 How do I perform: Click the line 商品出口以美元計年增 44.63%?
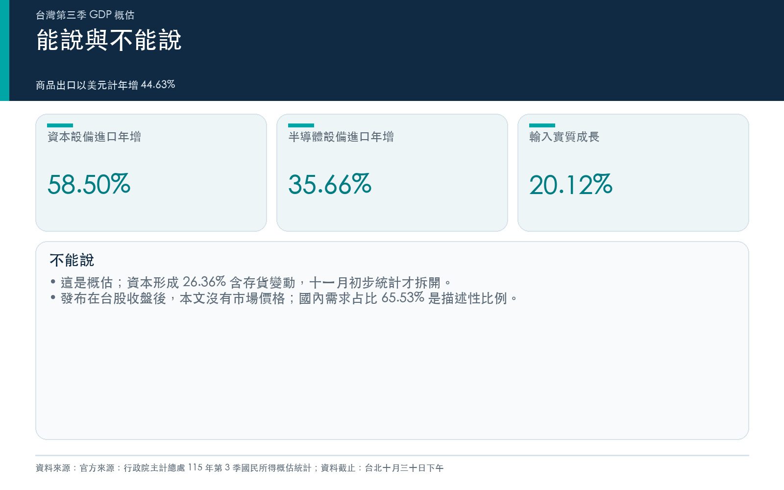click(105, 85)
